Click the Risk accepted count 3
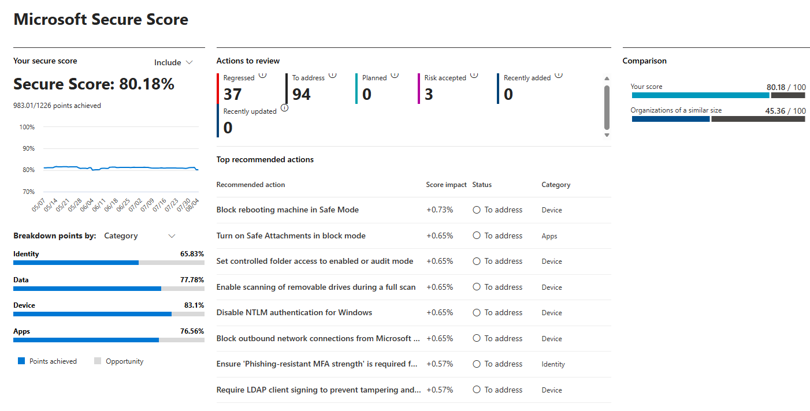The image size is (810, 411). pyautogui.click(x=429, y=94)
